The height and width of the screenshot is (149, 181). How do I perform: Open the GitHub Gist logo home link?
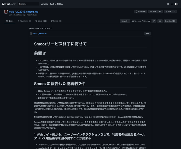click(x=9, y=4)
